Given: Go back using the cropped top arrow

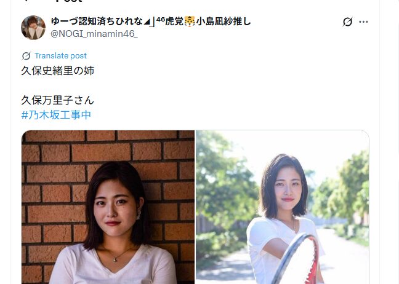Looking at the screenshot, I should point(25,1).
